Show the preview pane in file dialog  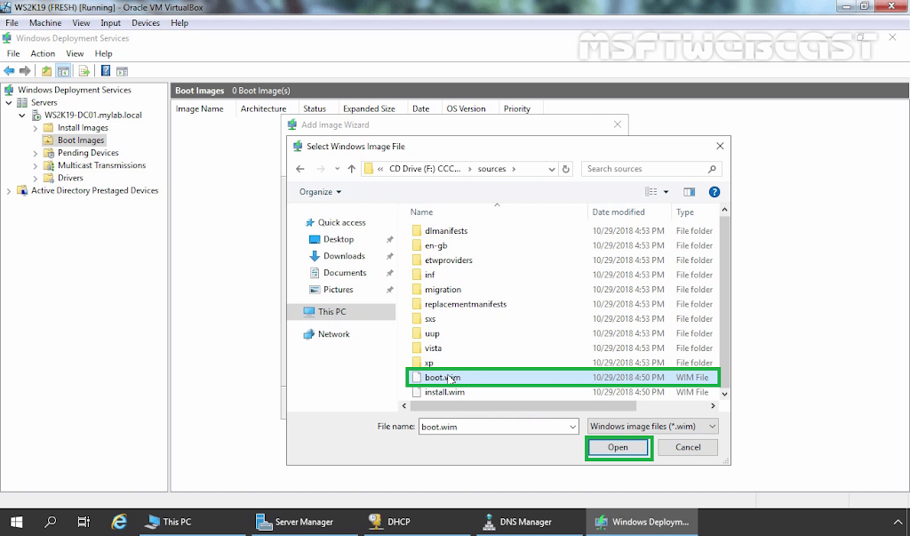(689, 192)
